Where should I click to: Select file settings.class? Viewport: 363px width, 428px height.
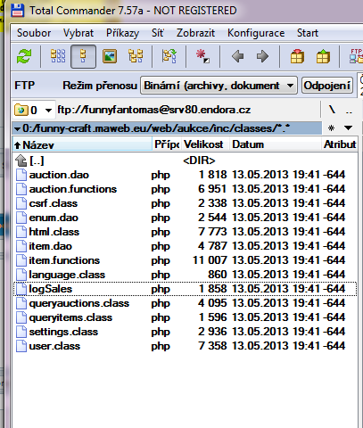point(185,332)
